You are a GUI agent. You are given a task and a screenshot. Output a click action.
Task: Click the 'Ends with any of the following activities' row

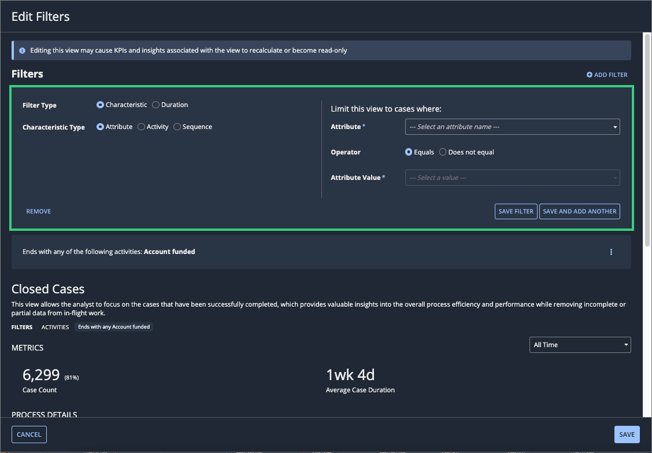pos(321,252)
